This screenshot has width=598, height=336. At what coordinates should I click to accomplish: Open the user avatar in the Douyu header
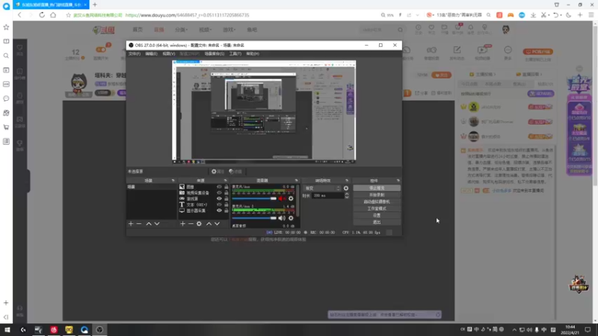[x=506, y=29]
